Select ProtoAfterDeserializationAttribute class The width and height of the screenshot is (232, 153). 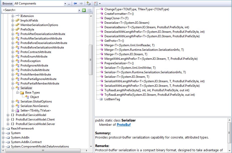43,34
